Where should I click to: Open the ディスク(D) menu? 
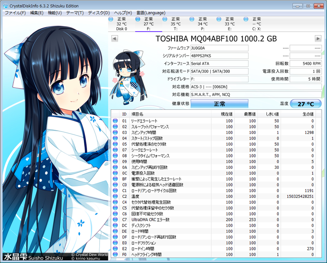tap(99, 13)
